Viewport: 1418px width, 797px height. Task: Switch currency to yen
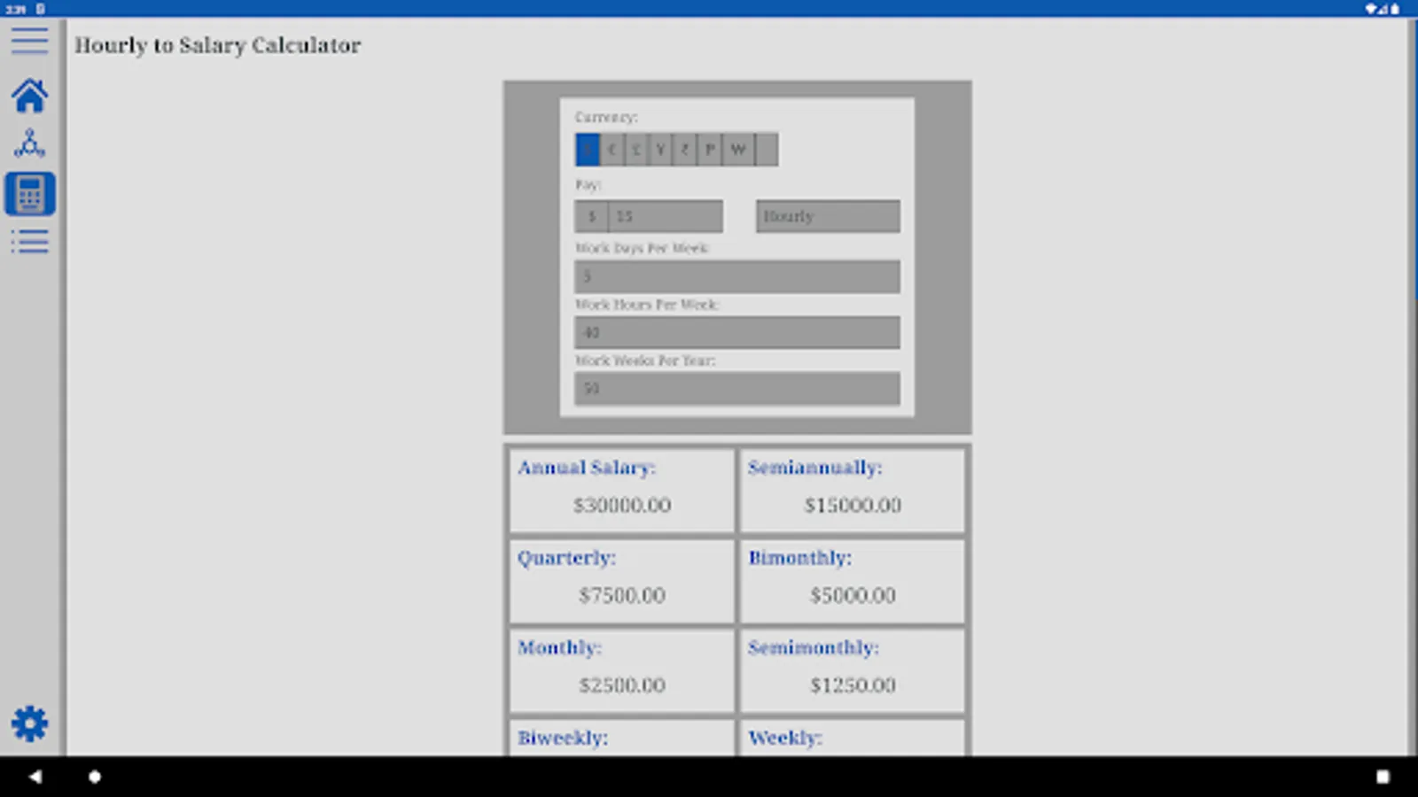(x=661, y=150)
